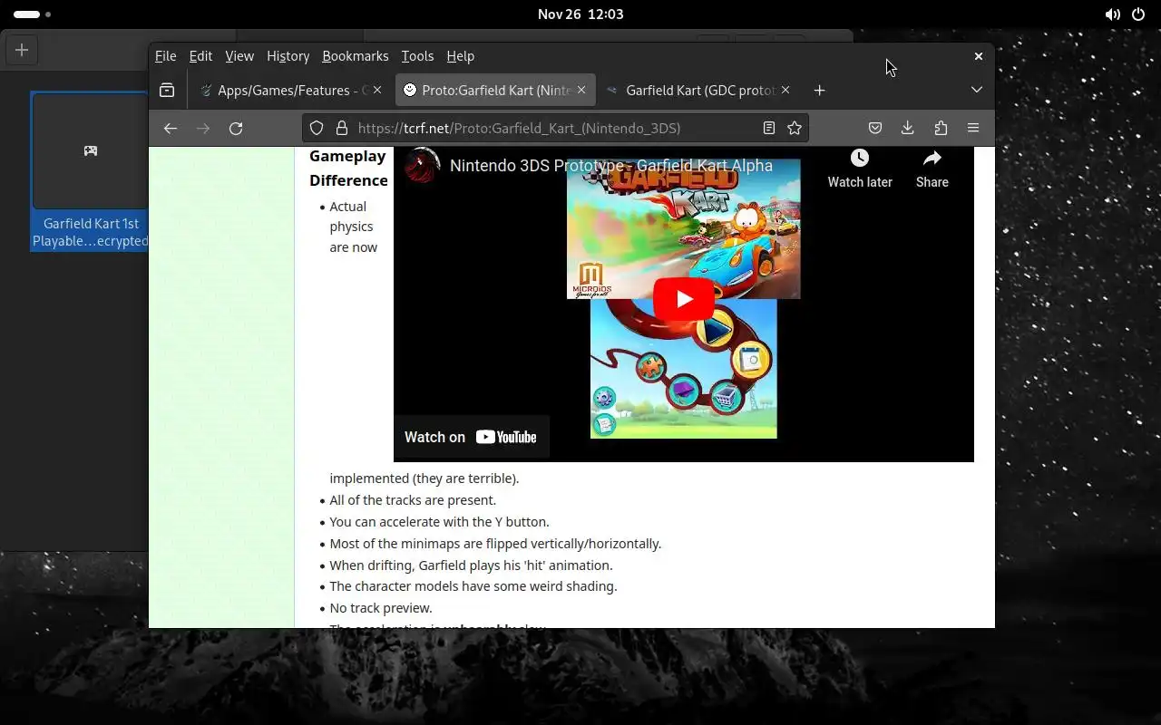Click the Forward navigation arrow

point(203,129)
